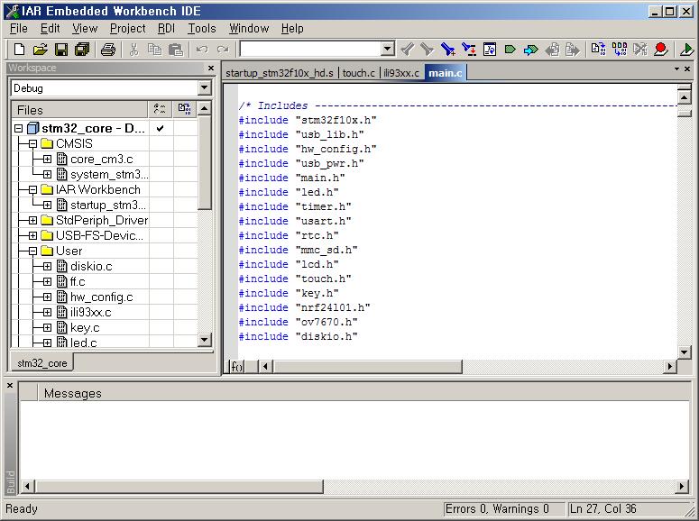Print the current document
Screen dimensions: 699x521
[108, 49]
